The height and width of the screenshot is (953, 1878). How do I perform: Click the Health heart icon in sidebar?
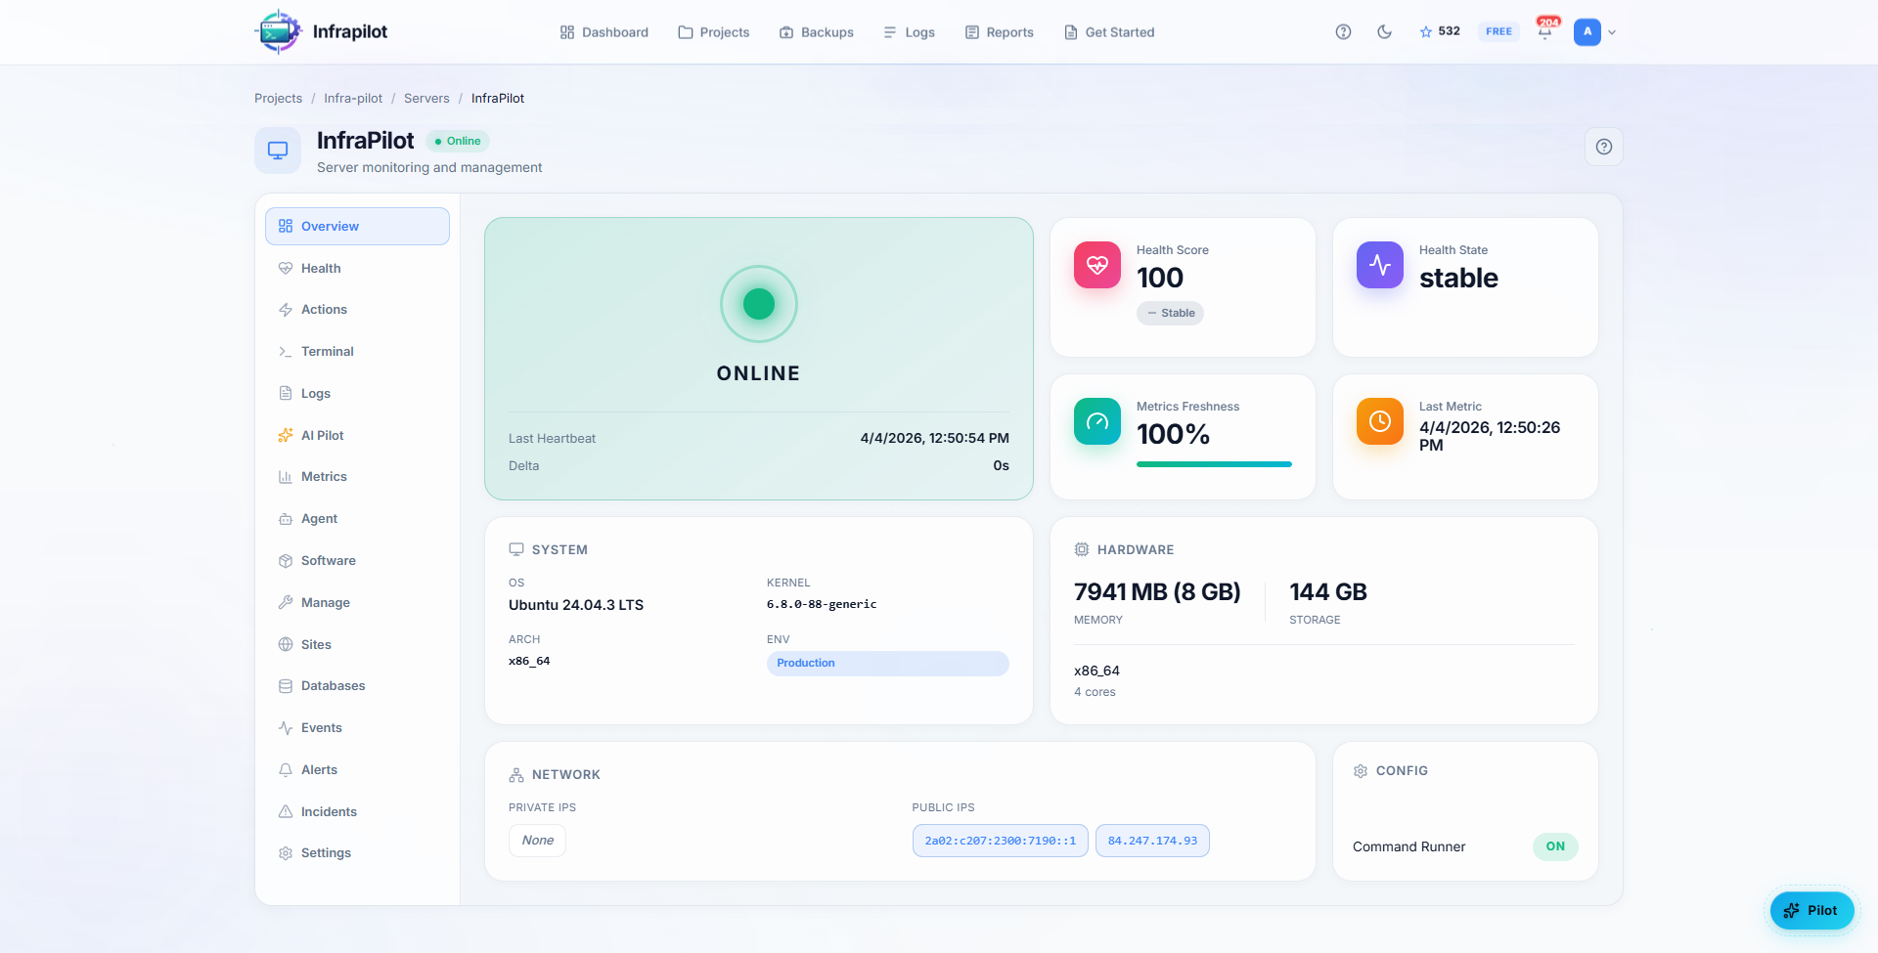tap(285, 268)
